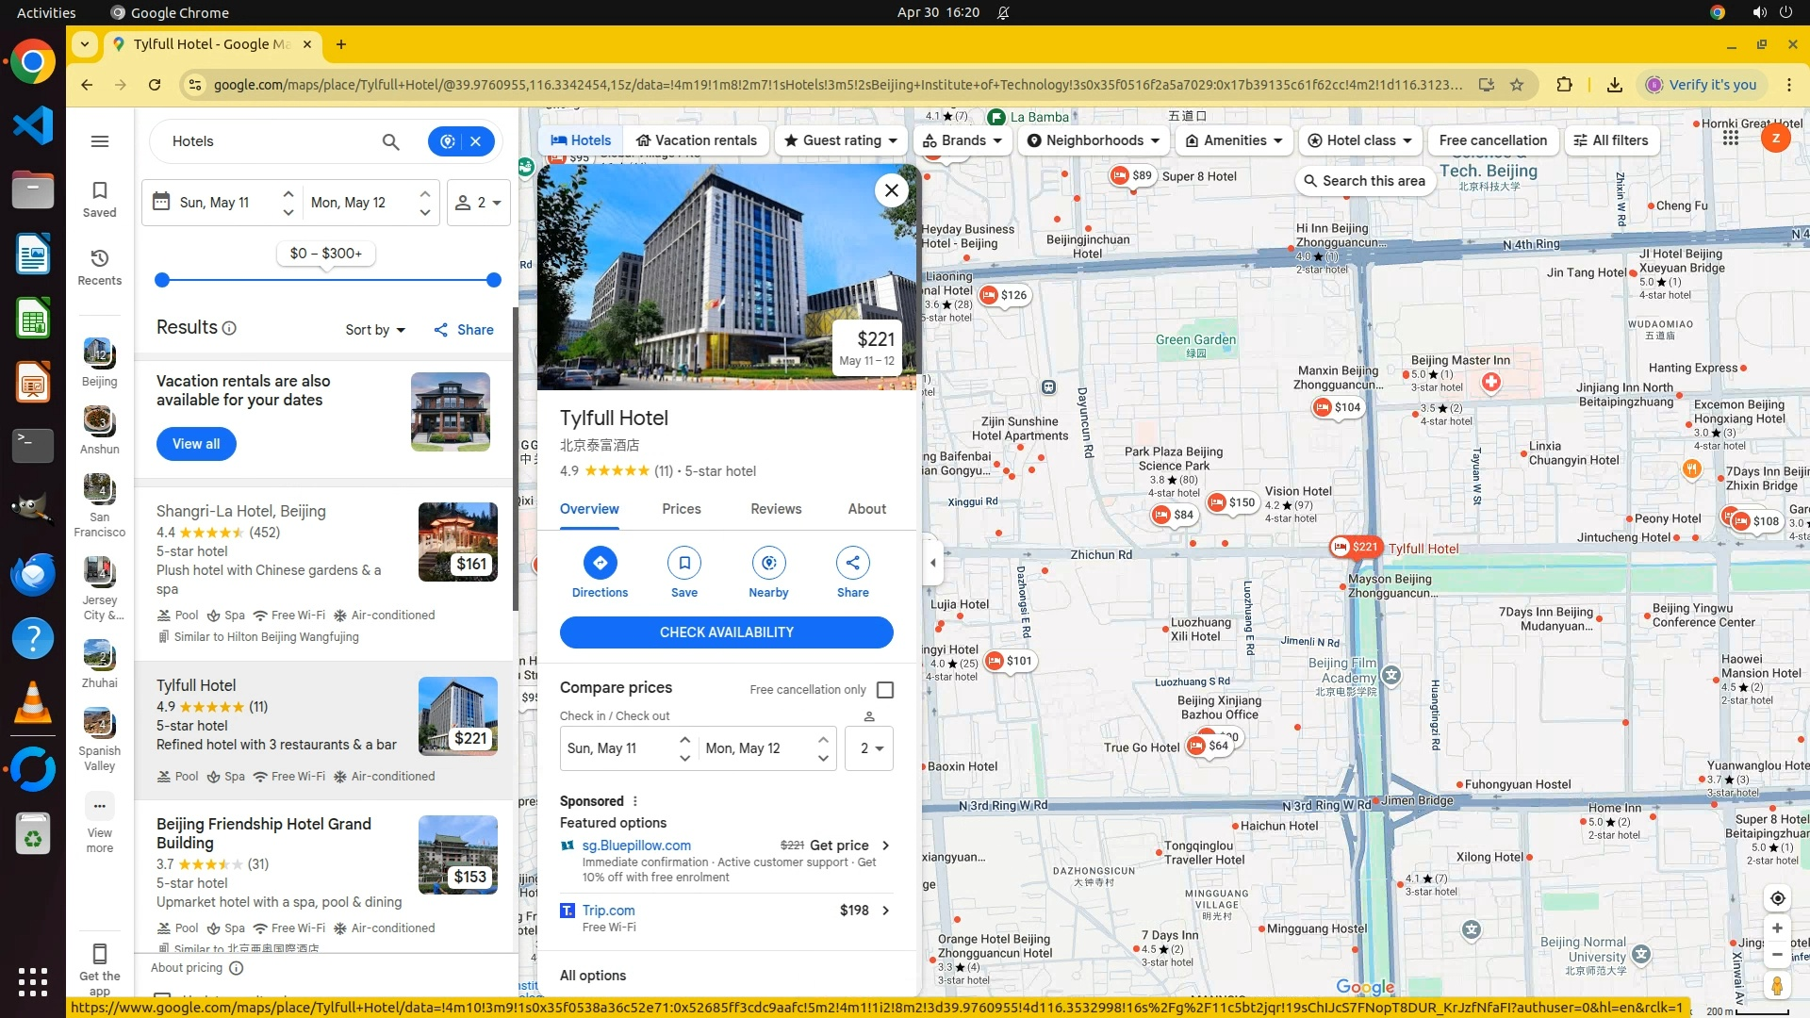Switch to the Reviews tab
Screen dimensions: 1810x1018
775,509
